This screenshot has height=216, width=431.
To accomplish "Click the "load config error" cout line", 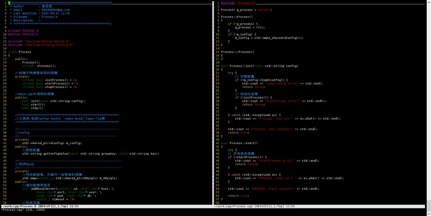I will (x=283, y=84).
